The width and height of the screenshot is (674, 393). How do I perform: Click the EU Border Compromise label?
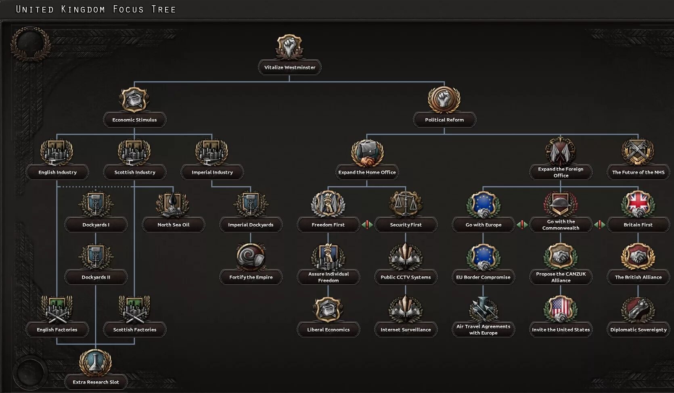pos(483,277)
